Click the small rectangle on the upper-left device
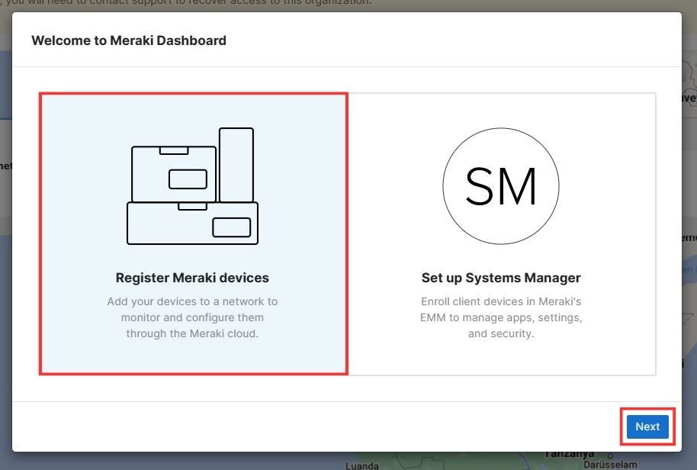Viewport: 697px width, 470px height. [x=188, y=179]
